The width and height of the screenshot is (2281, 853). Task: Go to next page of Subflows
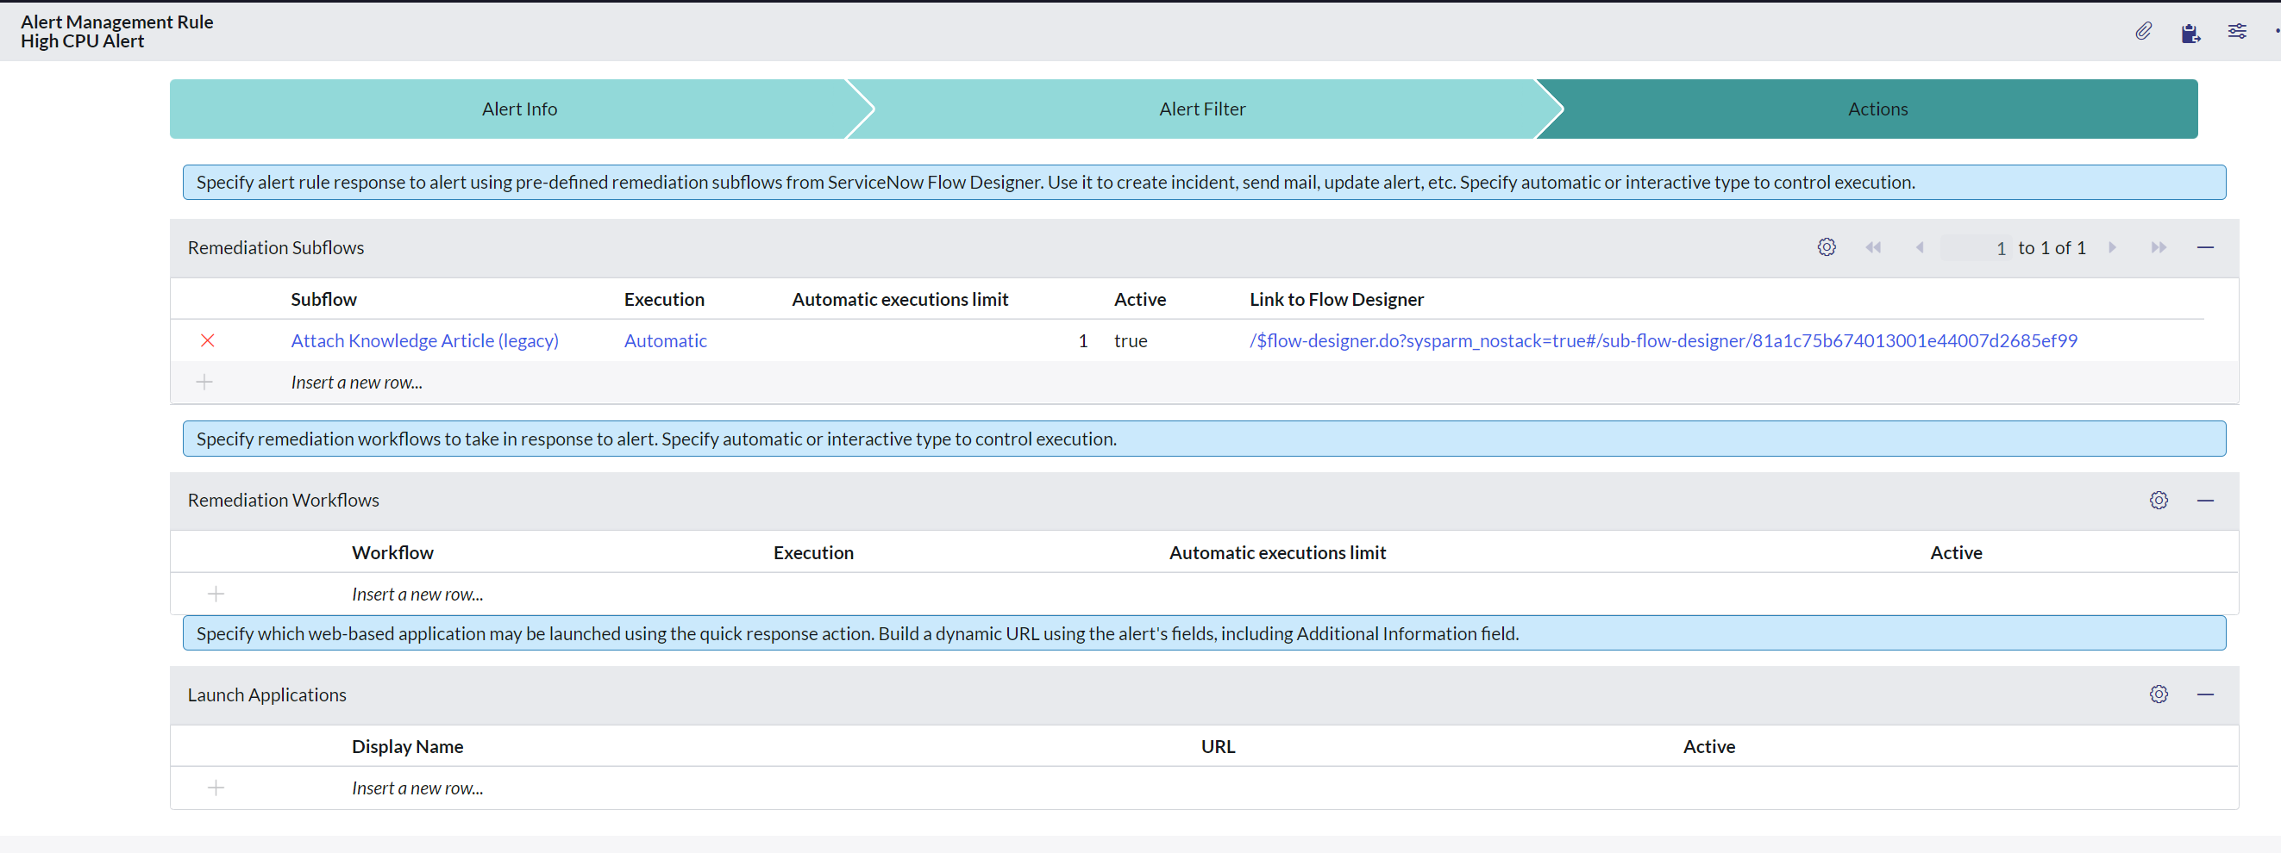[2113, 248]
